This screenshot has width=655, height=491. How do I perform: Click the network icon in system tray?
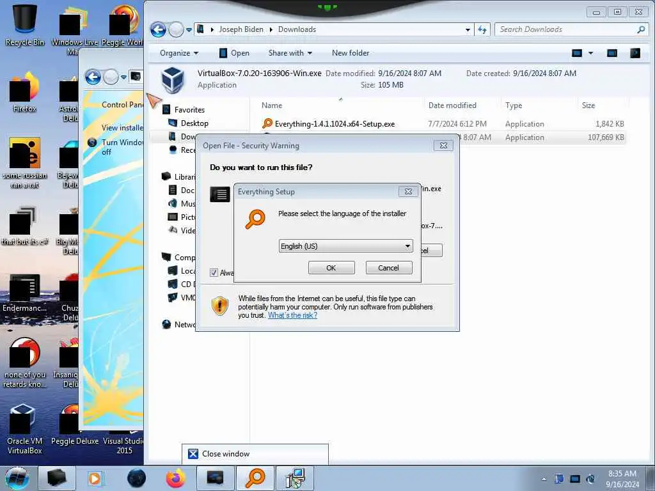(575, 479)
